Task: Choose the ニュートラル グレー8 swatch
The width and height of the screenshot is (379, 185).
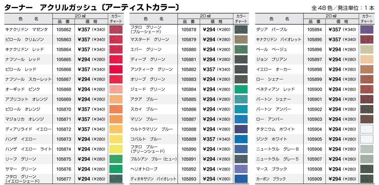Action: tap(367, 149)
